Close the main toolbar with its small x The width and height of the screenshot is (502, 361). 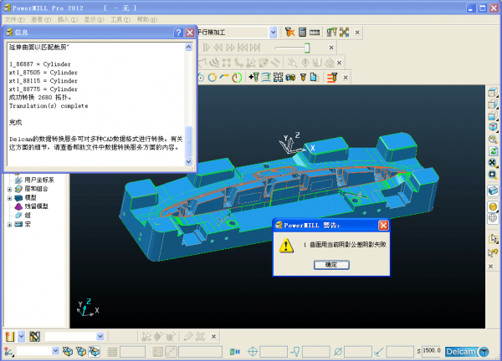pos(357,33)
